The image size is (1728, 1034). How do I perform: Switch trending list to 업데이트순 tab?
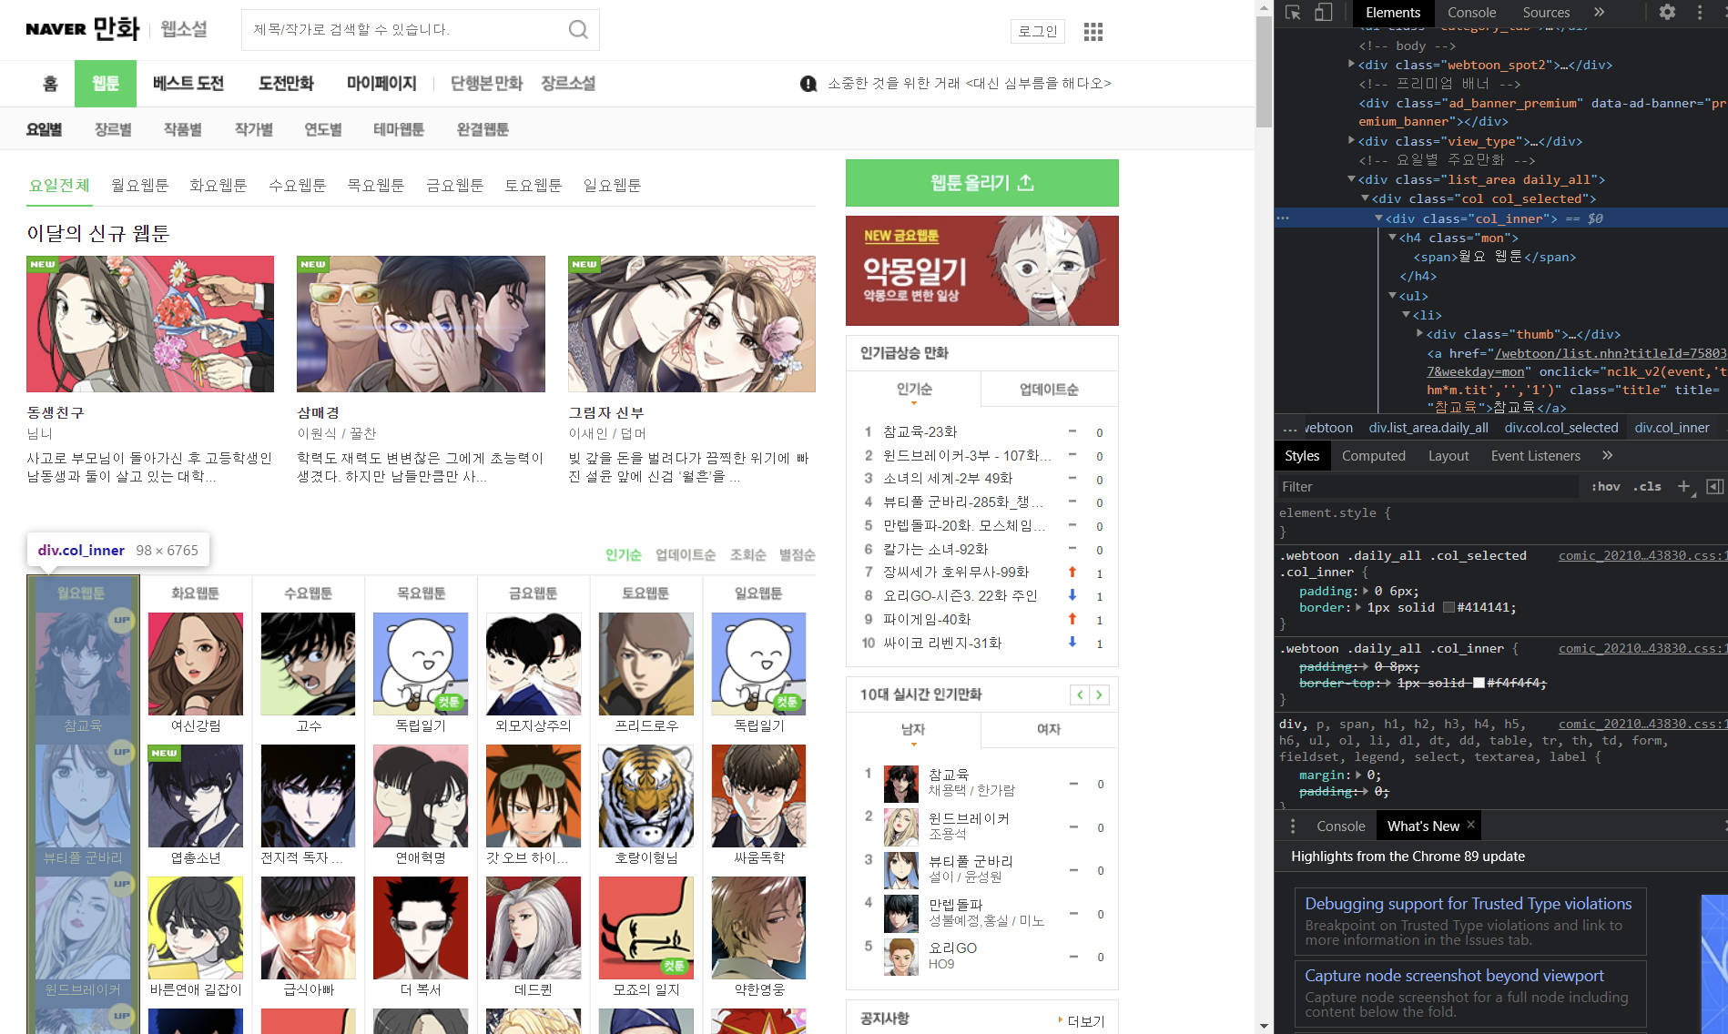1049,389
